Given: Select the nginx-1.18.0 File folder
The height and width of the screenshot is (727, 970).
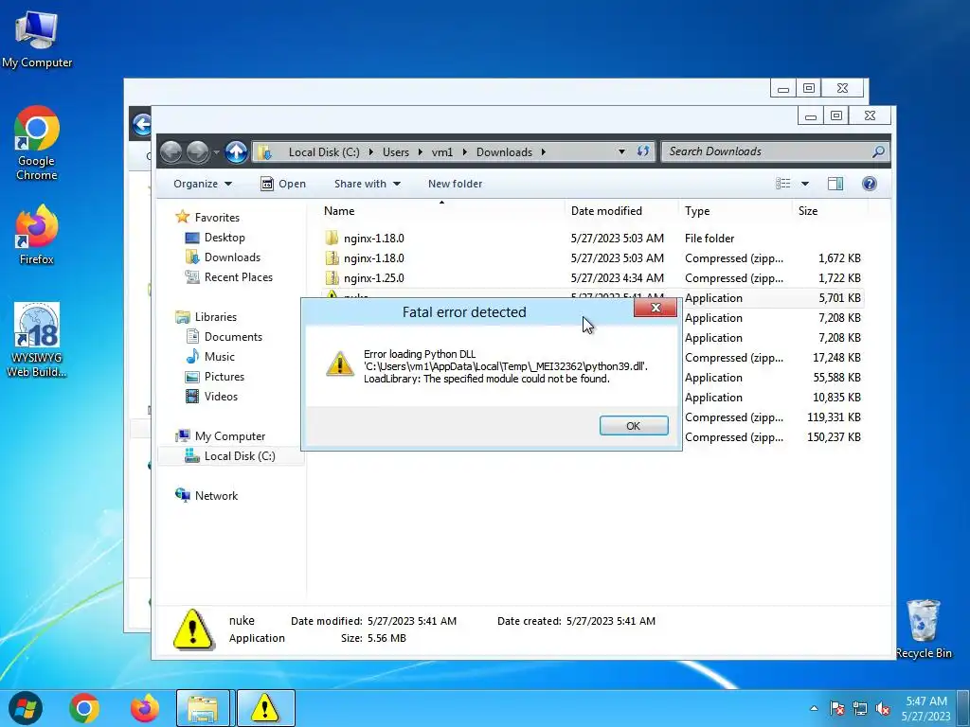Looking at the screenshot, I should click(x=592, y=238).
